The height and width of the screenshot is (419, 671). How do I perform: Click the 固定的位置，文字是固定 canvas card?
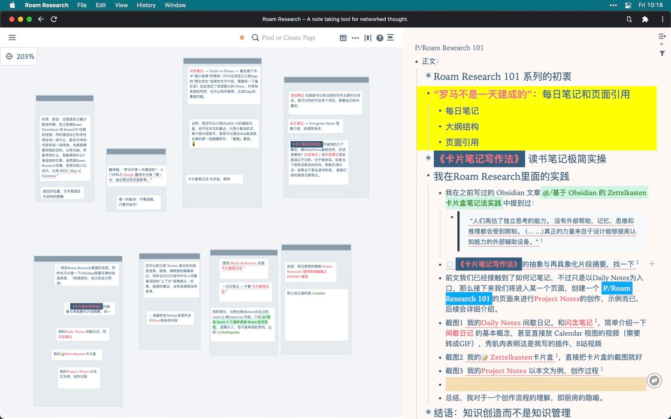click(x=62, y=194)
